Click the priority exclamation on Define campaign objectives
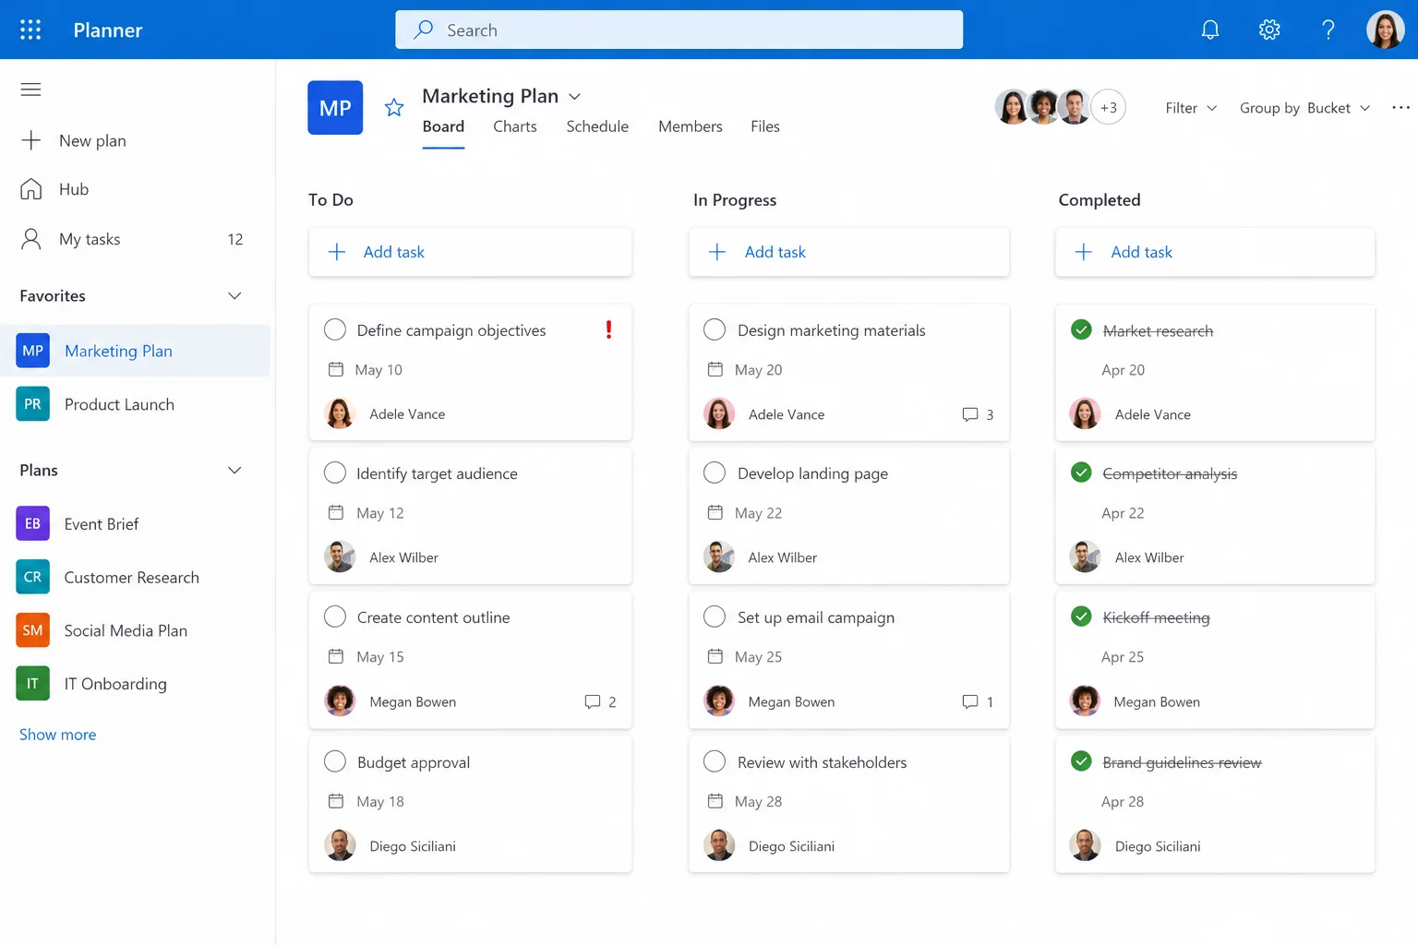Image resolution: width=1418 pixels, height=945 pixels. [x=608, y=329]
